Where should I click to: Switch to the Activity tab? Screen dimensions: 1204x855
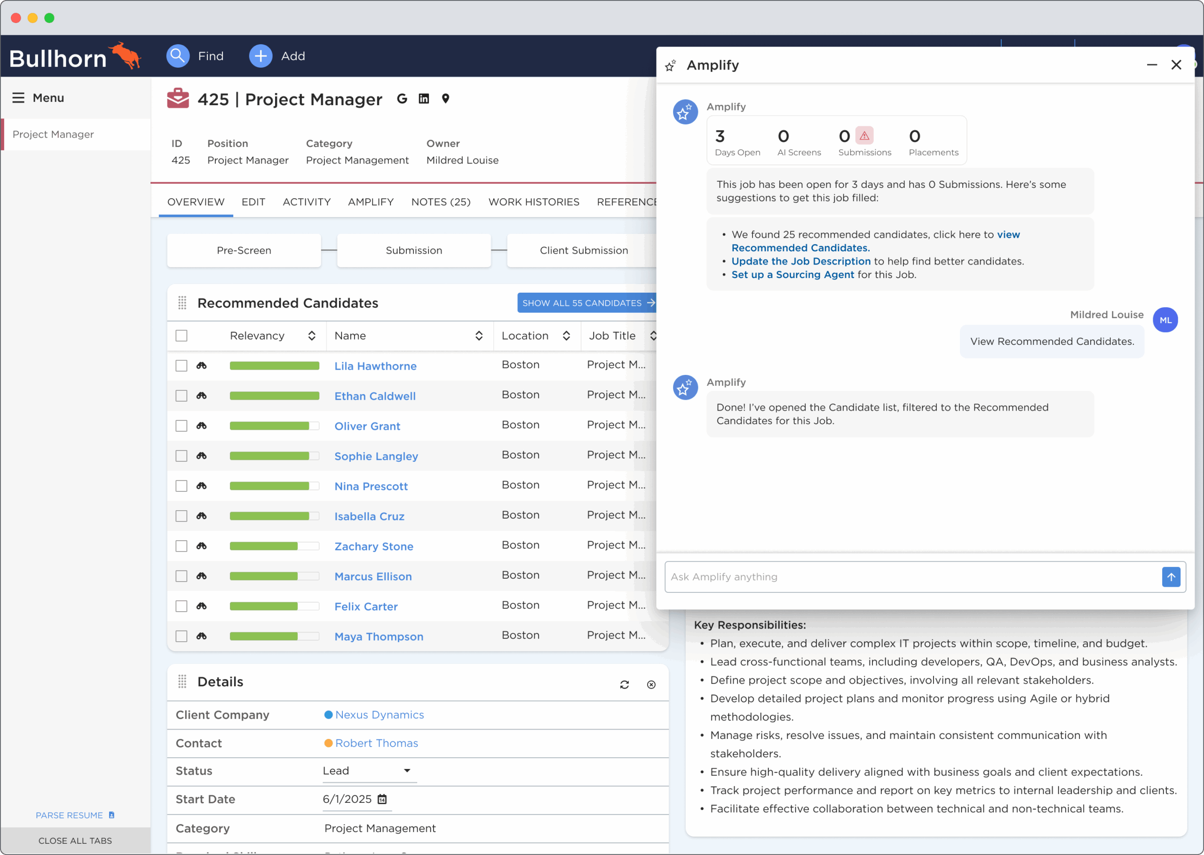click(x=306, y=202)
